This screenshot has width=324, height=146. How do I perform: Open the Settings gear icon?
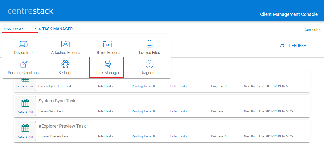coord(65,64)
